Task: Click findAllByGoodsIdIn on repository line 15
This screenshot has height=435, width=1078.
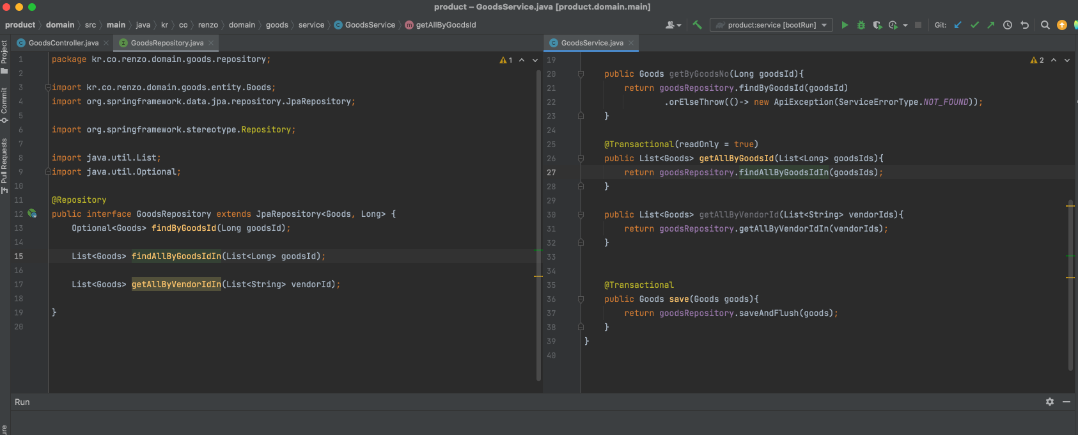Action: pyautogui.click(x=176, y=257)
